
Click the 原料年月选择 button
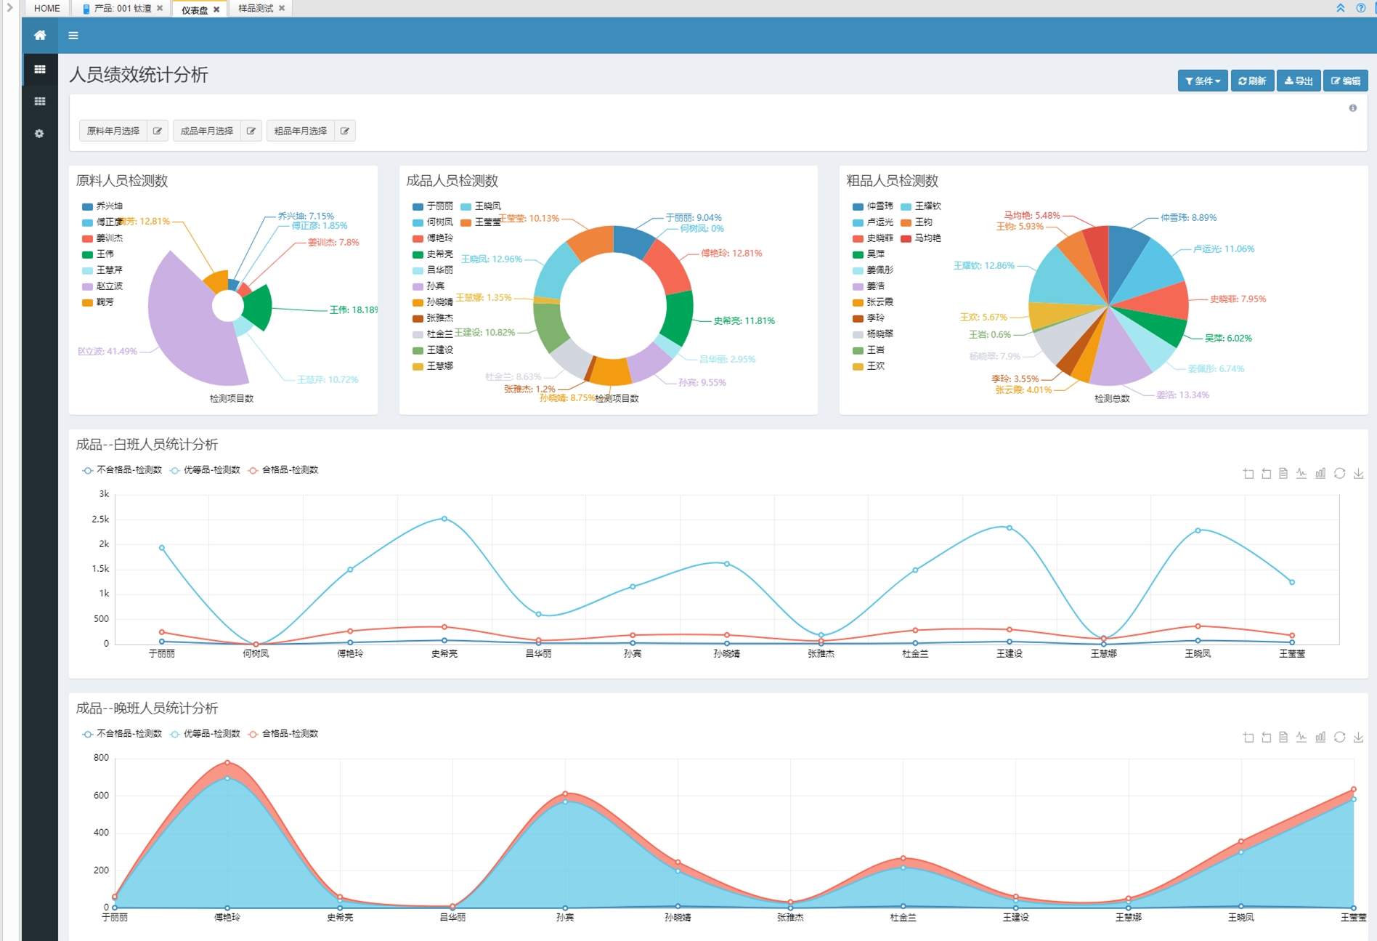pos(113,132)
